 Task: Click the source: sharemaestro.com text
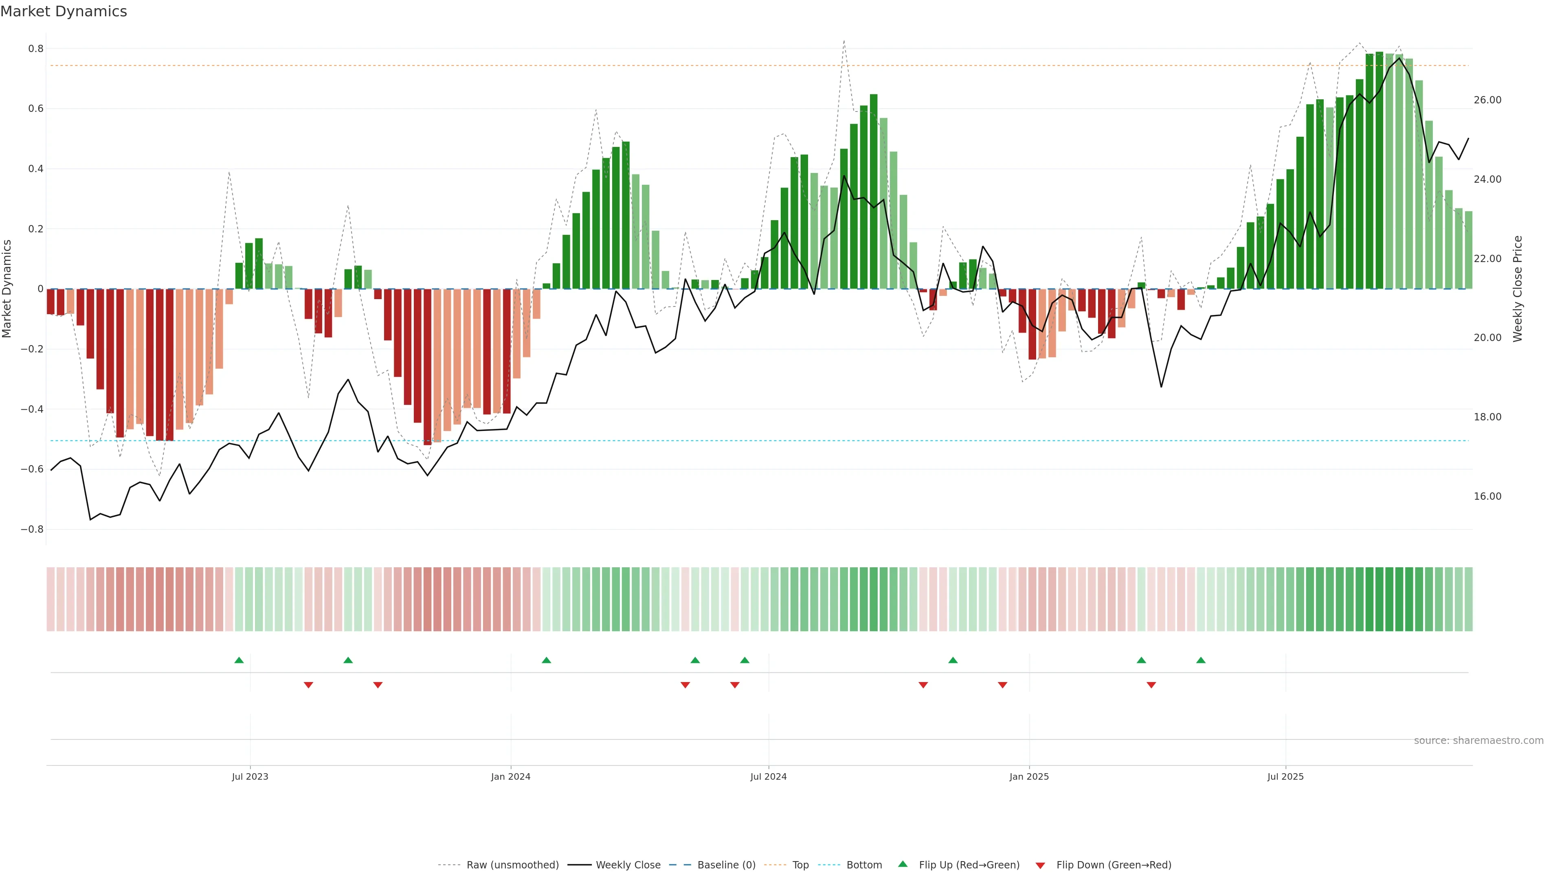pos(1478,740)
